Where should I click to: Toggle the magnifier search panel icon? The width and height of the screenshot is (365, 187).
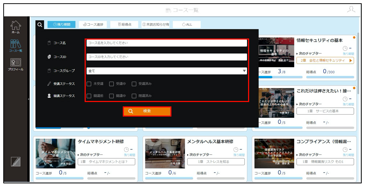pyautogui.click(x=40, y=24)
